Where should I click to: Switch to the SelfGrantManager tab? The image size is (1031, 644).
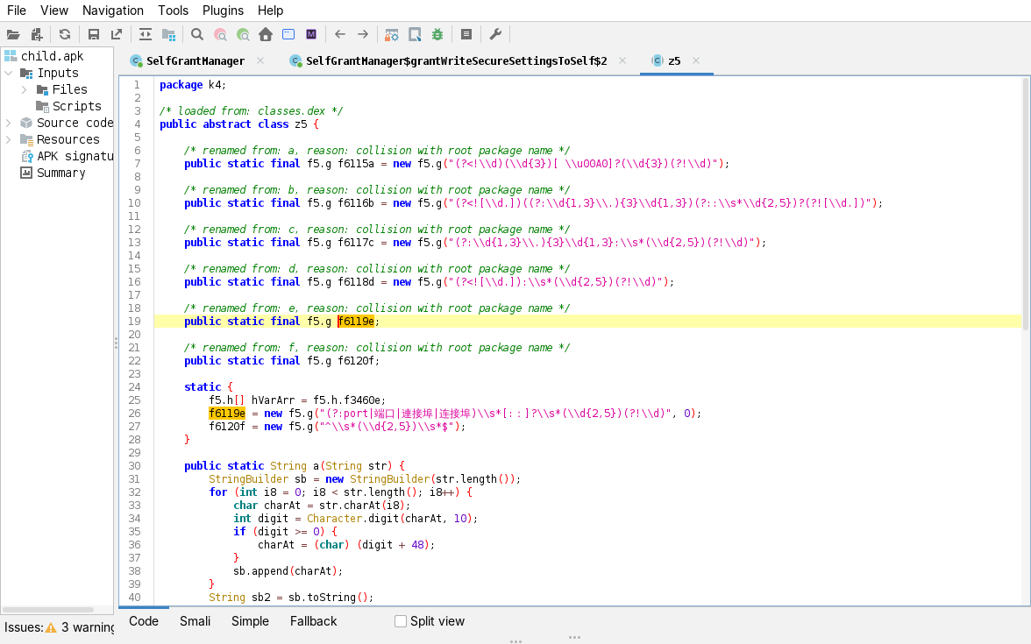pyautogui.click(x=196, y=61)
